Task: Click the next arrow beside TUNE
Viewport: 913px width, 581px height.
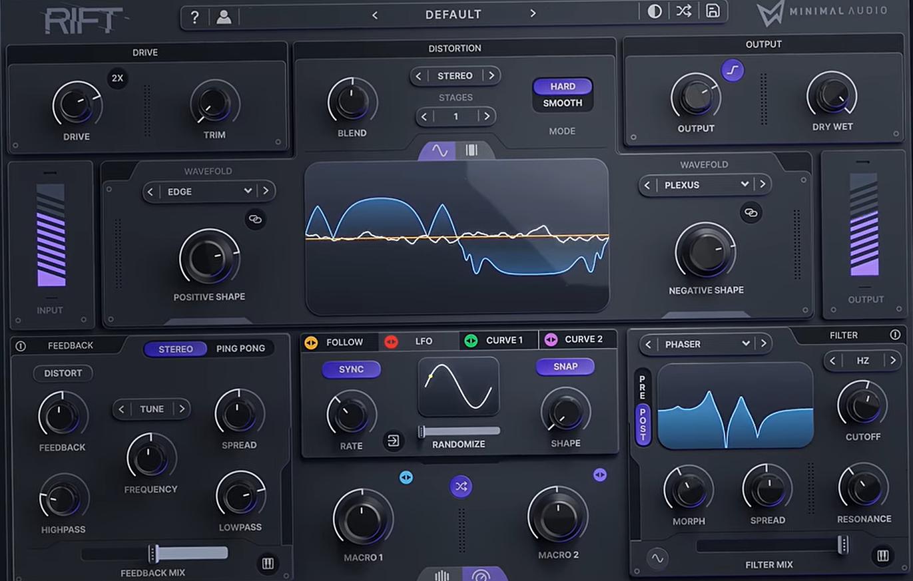Action: point(180,409)
